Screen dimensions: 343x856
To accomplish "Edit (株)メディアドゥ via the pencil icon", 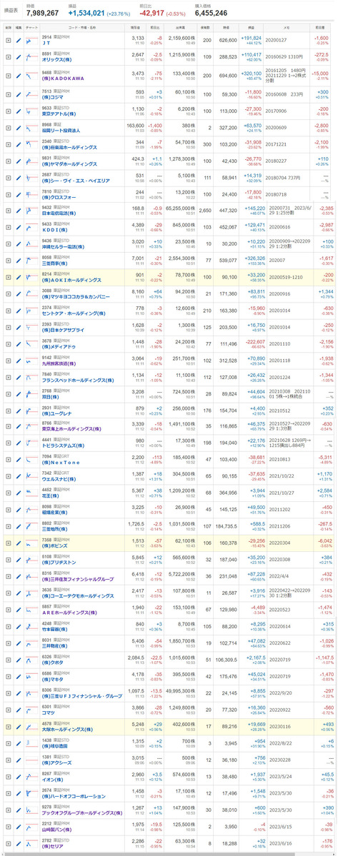I will [x=19, y=345].
